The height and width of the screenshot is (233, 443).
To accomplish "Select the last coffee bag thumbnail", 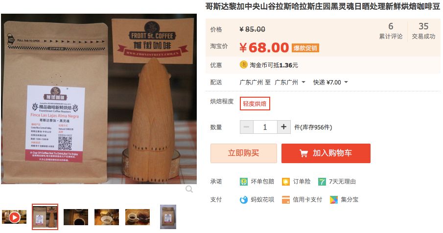I will click(x=168, y=217).
